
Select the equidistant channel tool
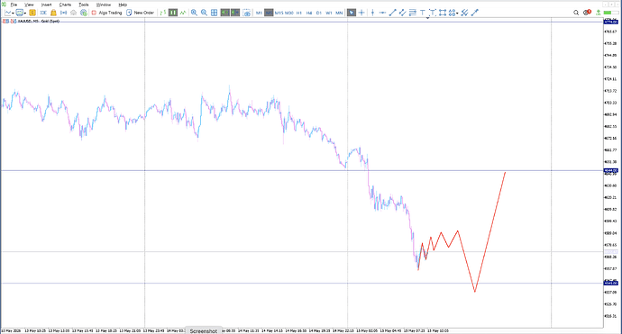[402, 13]
